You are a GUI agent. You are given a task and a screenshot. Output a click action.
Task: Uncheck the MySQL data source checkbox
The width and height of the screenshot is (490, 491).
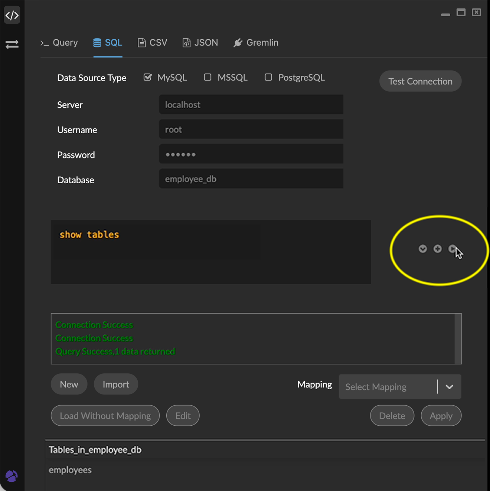[148, 77]
